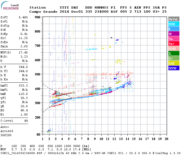Click the IGA value 03+
Screen dimensions: 181x155
coord(156,12)
